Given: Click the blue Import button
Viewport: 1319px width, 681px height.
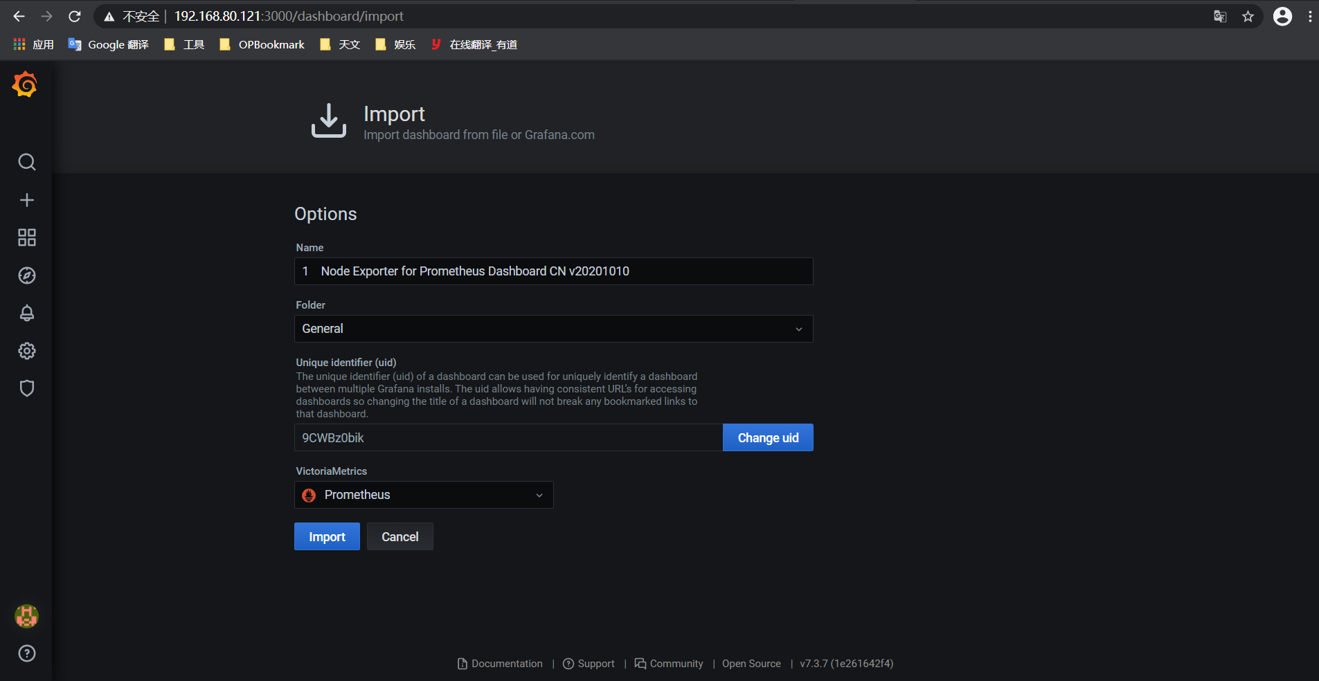Looking at the screenshot, I should coord(327,536).
